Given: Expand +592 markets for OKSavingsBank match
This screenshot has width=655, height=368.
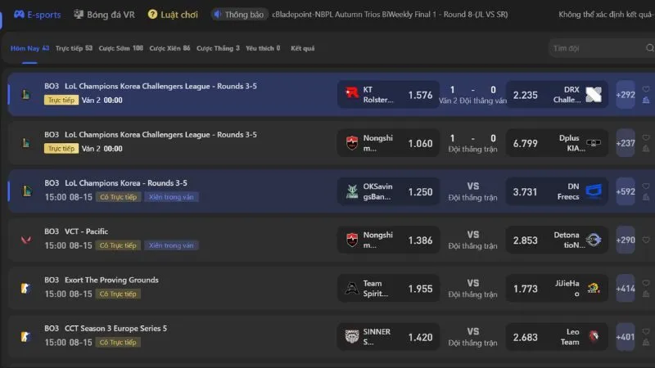Looking at the screenshot, I should click(626, 191).
